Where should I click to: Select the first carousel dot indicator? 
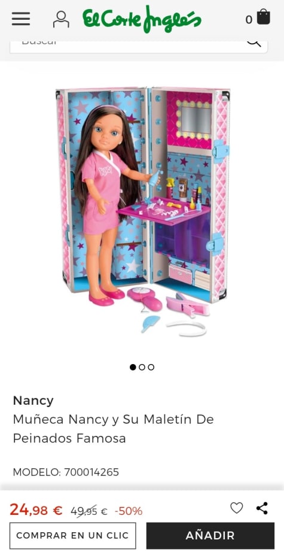tap(133, 367)
